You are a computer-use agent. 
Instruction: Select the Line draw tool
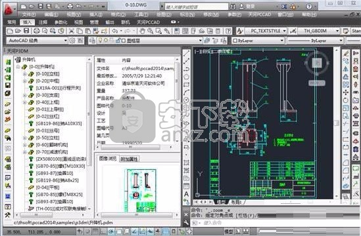186,54
